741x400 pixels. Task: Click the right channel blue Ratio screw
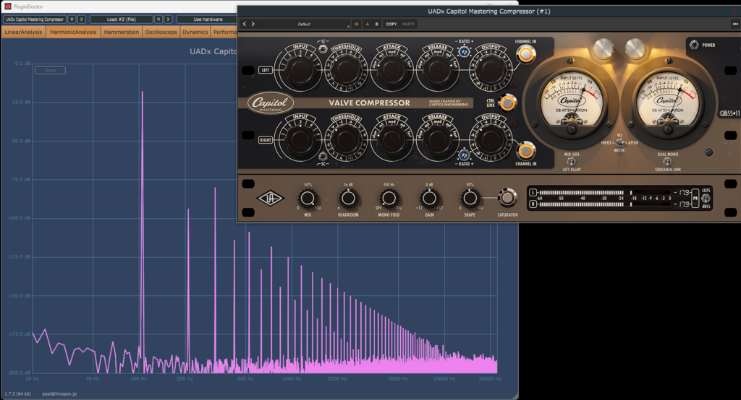[x=464, y=155]
